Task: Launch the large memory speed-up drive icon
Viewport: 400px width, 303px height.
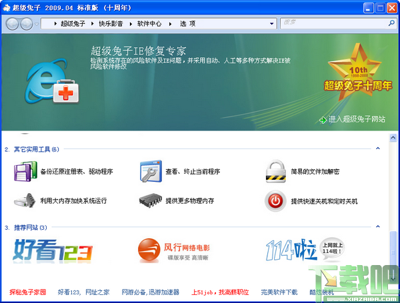Action: 25,200
